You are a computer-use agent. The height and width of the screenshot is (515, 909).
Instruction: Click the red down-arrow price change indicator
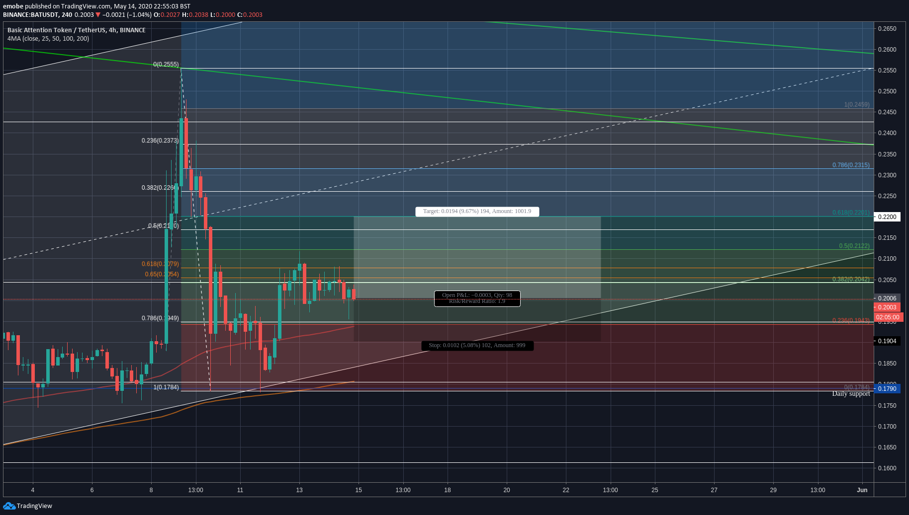click(x=98, y=15)
